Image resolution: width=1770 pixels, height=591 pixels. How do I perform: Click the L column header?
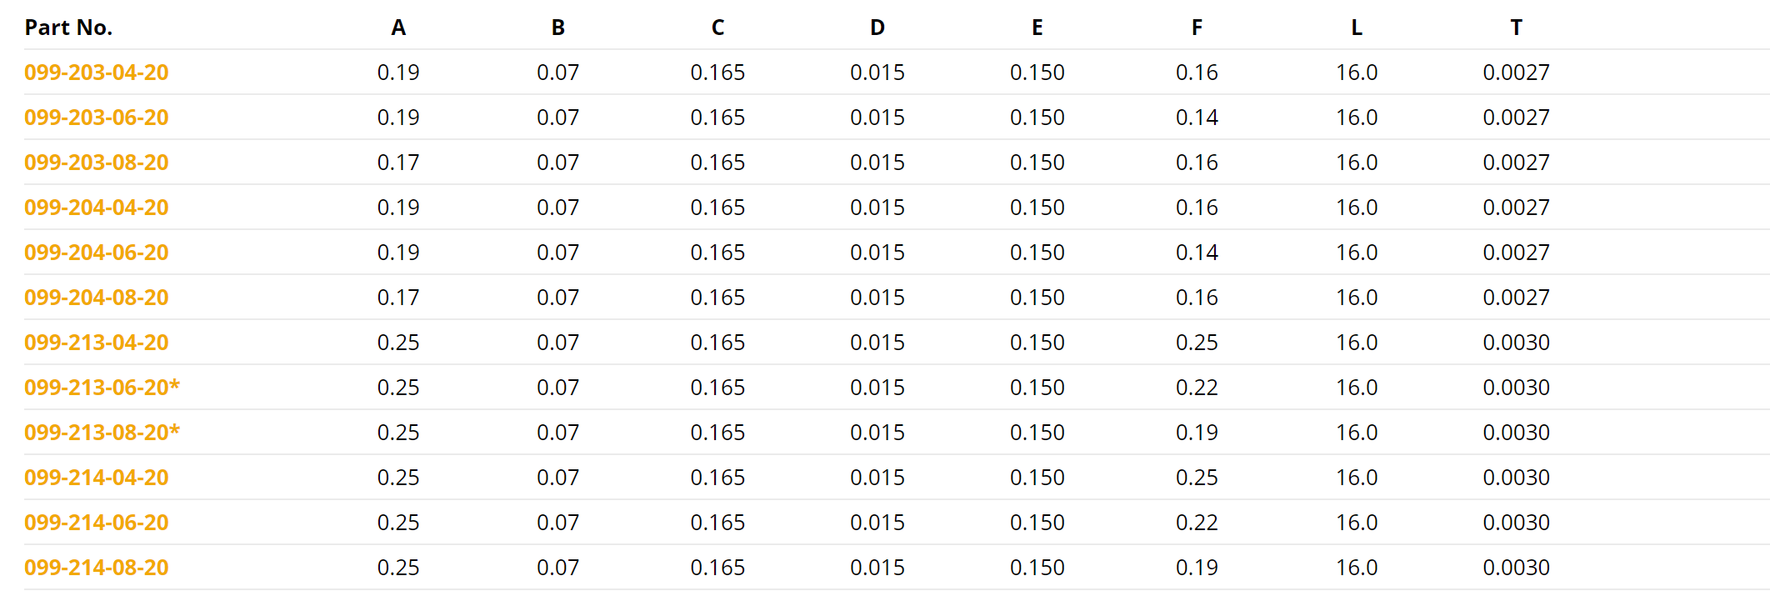click(1357, 28)
